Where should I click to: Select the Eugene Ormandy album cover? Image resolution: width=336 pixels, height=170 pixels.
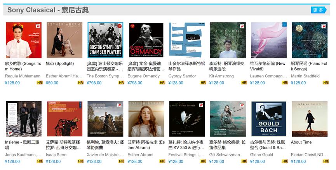146,40
